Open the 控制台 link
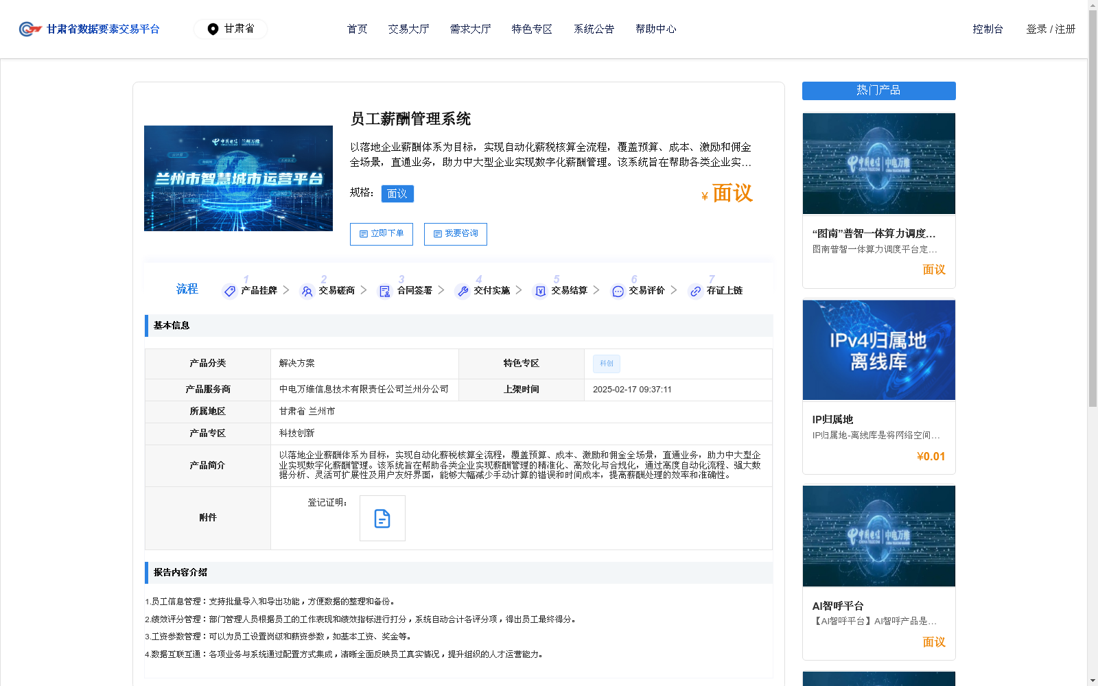The height and width of the screenshot is (686, 1098). pos(988,29)
